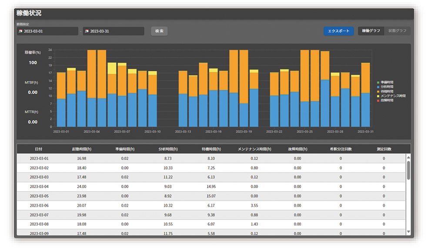
Task: Click the calendar icon in the end date field
Action: click(87, 31)
